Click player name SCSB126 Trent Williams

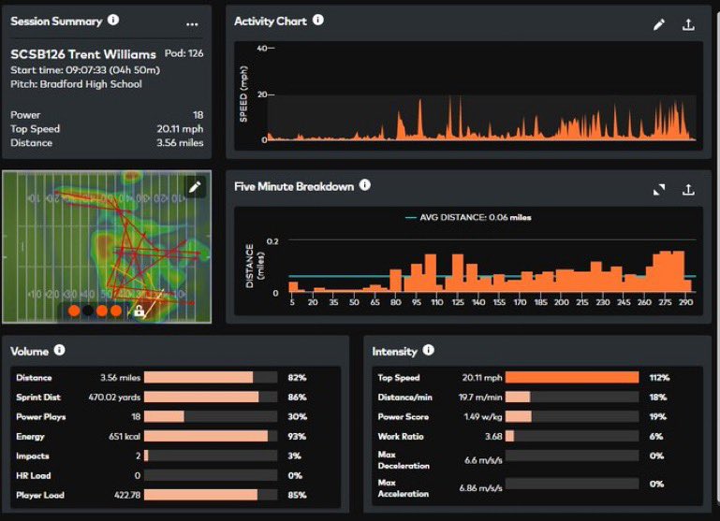coord(83,54)
